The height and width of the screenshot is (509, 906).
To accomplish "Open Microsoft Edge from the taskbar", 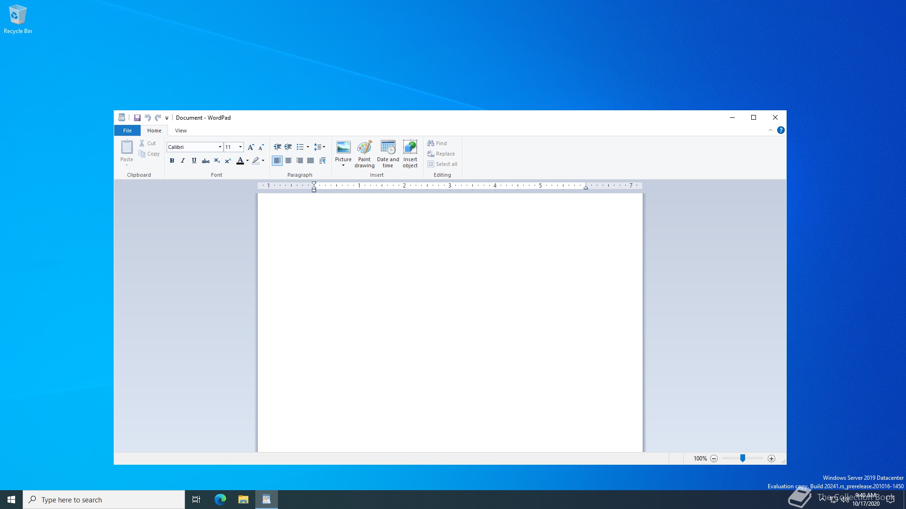I will pyautogui.click(x=220, y=500).
